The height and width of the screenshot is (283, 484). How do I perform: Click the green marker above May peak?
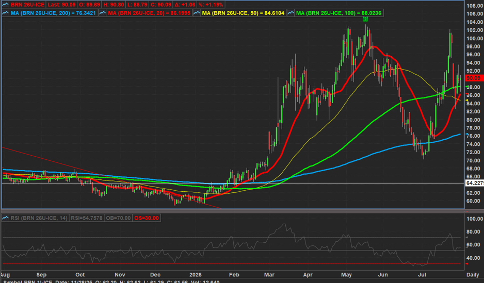pos(365,19)
